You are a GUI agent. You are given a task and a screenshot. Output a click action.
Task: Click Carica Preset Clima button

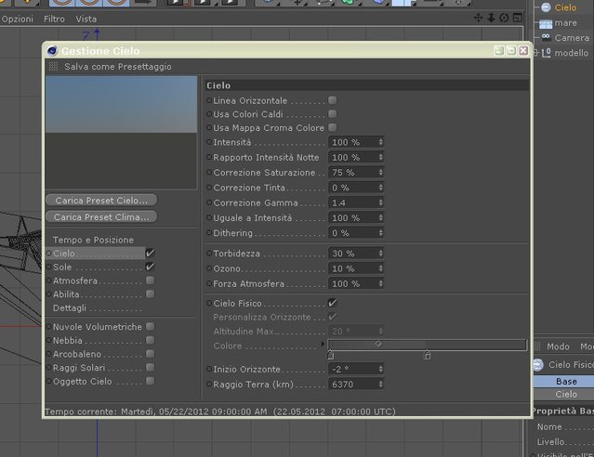click(101, 217)
